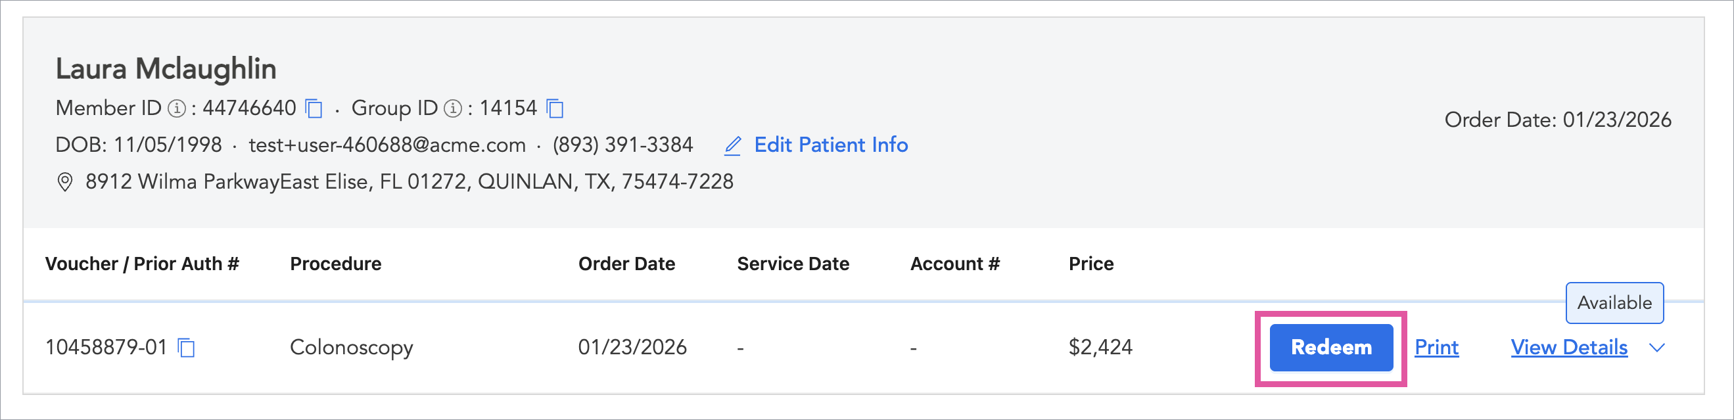Click the Group ID info icon
The image size is (1734, 420).
coord(453,108)
